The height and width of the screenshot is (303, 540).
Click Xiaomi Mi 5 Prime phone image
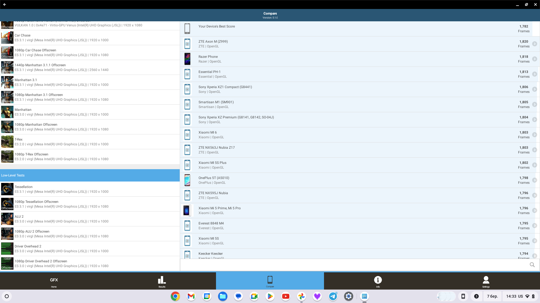pyautogui.click(x=187, y=210)
